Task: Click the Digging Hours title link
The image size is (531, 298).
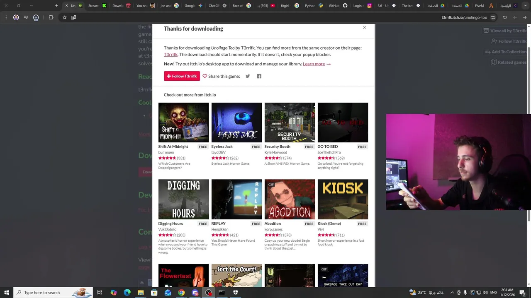Action: coord(171,223)
